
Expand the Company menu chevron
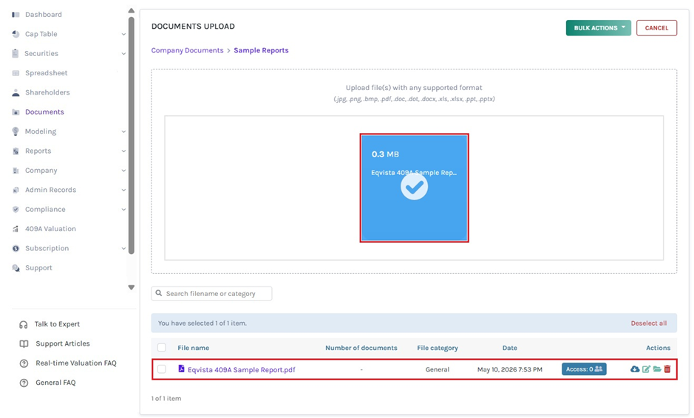coord(123,171)
